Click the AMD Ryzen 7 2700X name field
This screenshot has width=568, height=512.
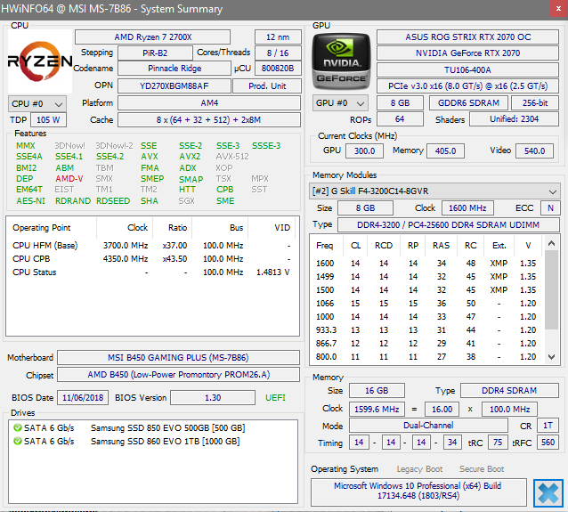coord(153,37)
